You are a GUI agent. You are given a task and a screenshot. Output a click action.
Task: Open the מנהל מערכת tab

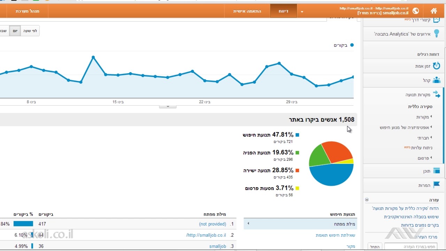28,11
